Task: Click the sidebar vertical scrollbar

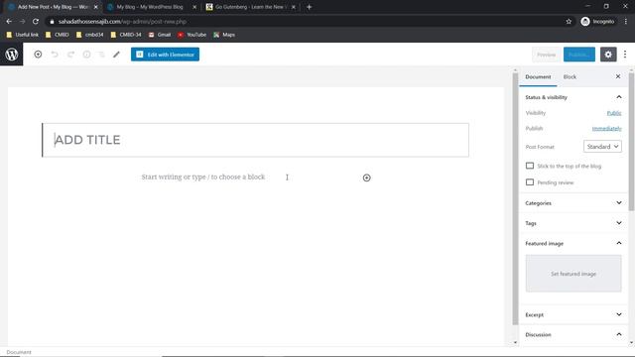Action: tap(631, 142)
